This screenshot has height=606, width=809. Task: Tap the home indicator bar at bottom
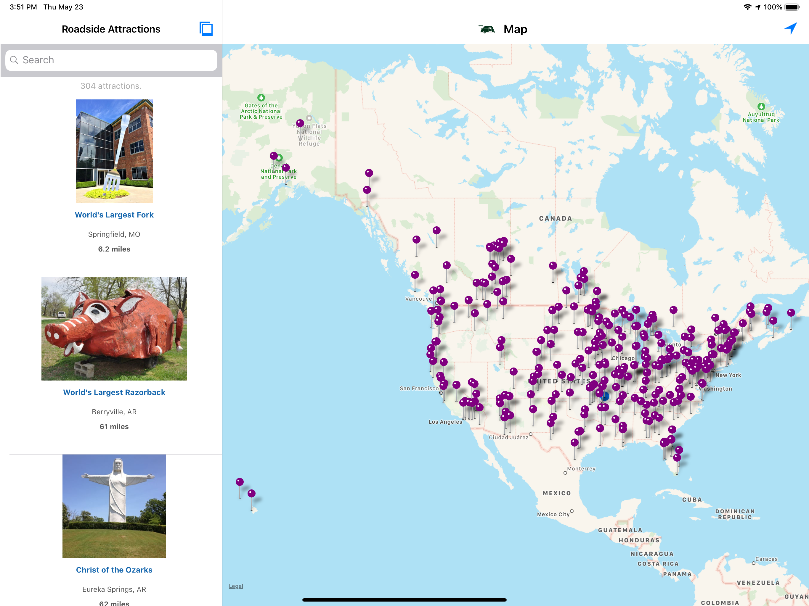(x=404, y=600)
